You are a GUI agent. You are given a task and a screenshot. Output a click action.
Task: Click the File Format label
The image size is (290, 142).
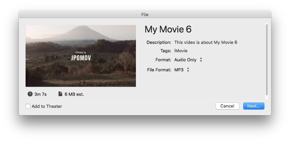point(159,70)
